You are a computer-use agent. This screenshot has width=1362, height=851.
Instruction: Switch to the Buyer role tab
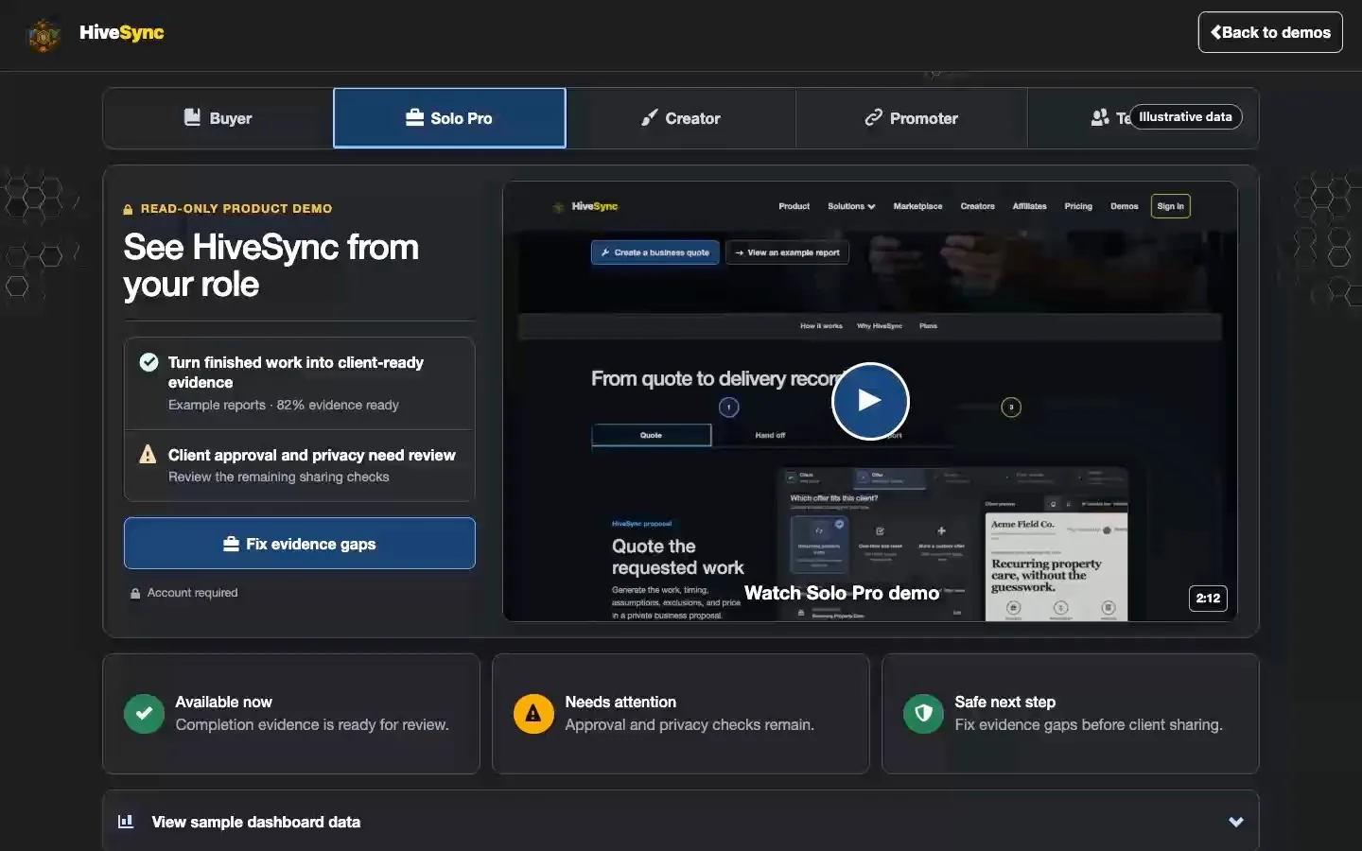[218, 118]
